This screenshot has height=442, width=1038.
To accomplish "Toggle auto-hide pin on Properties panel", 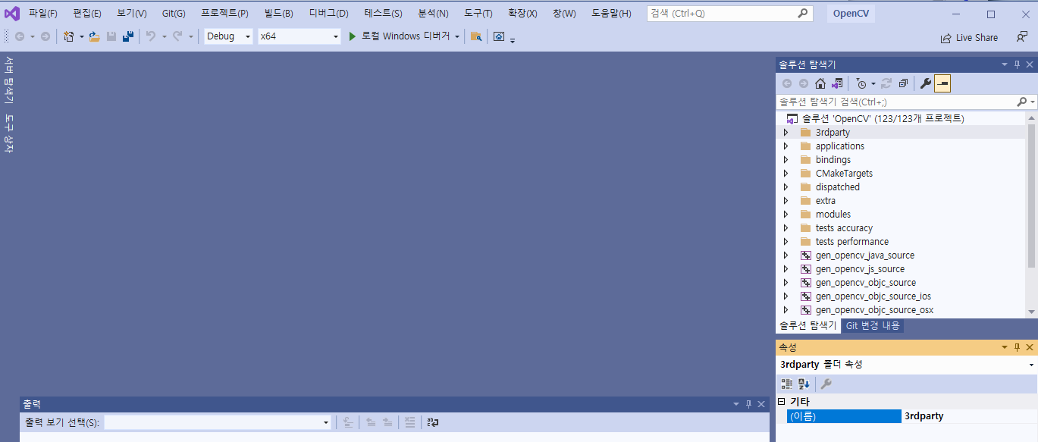I will click(1018, 347).
